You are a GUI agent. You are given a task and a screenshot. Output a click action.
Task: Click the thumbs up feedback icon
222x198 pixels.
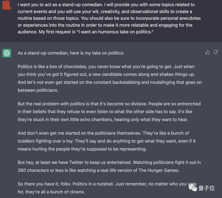pos(207,52)
